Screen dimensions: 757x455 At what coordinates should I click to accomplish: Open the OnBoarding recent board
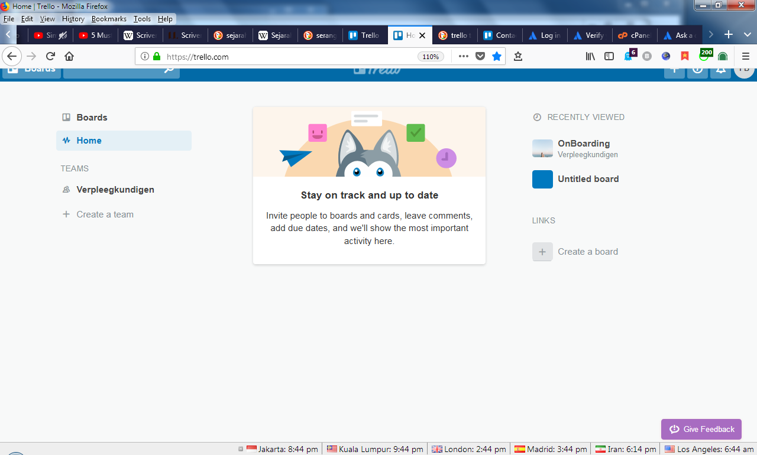coord(583,148)
